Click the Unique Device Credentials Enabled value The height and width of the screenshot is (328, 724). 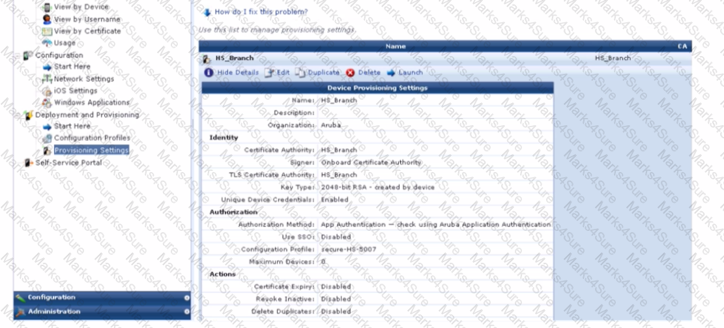click(334, 200)
